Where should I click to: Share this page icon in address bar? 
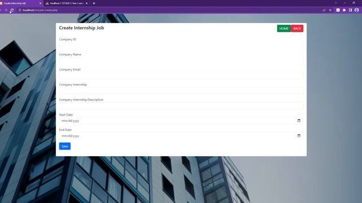(x=324, y=10)
